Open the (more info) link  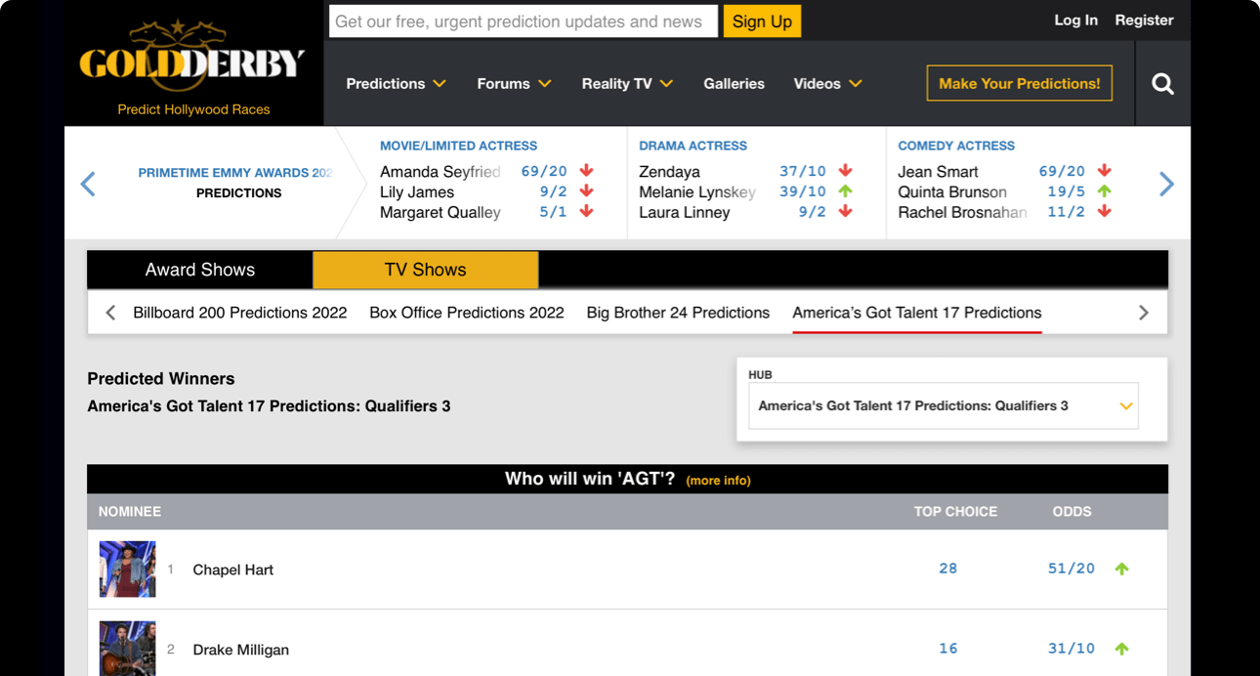click(x=719, y=480)
